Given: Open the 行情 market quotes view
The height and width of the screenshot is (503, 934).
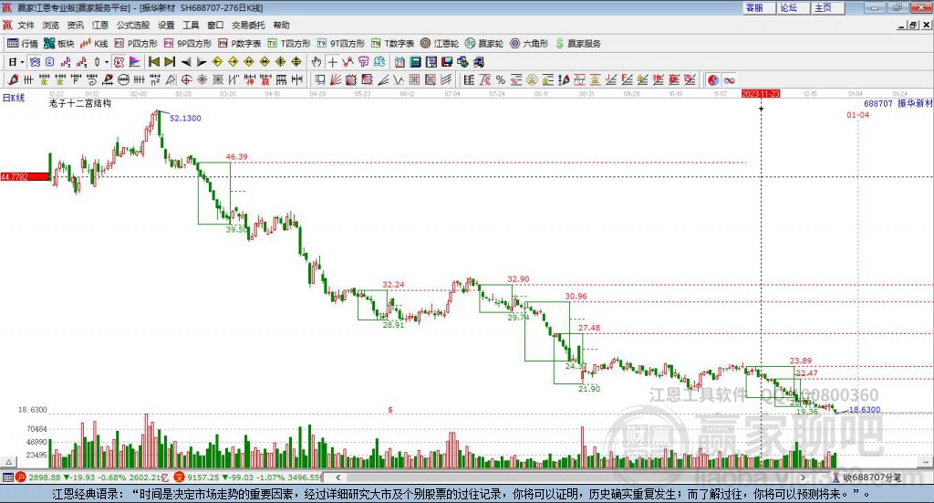Looking at the screenshot, I should click(22, 44).
